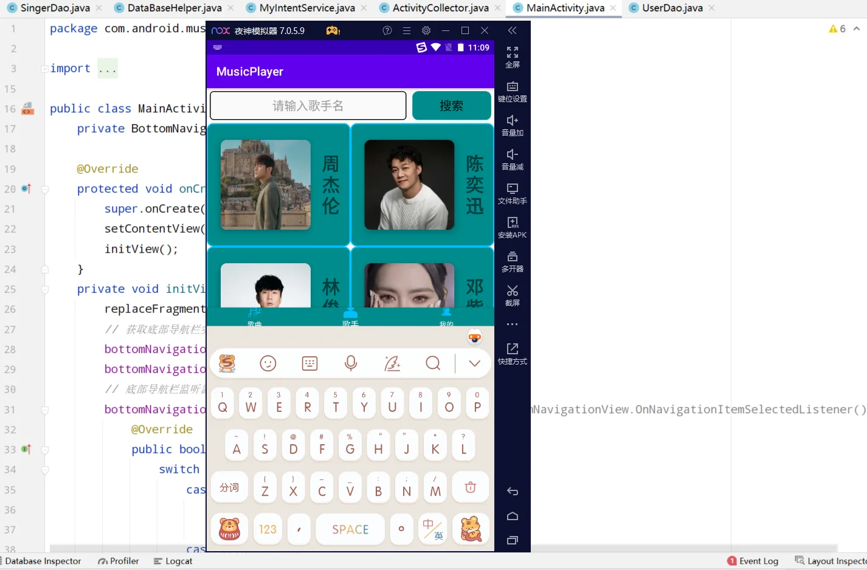
Task: Click the 请输入歌手名 search field
Action: pyautogui.click(x=308, y=106)
